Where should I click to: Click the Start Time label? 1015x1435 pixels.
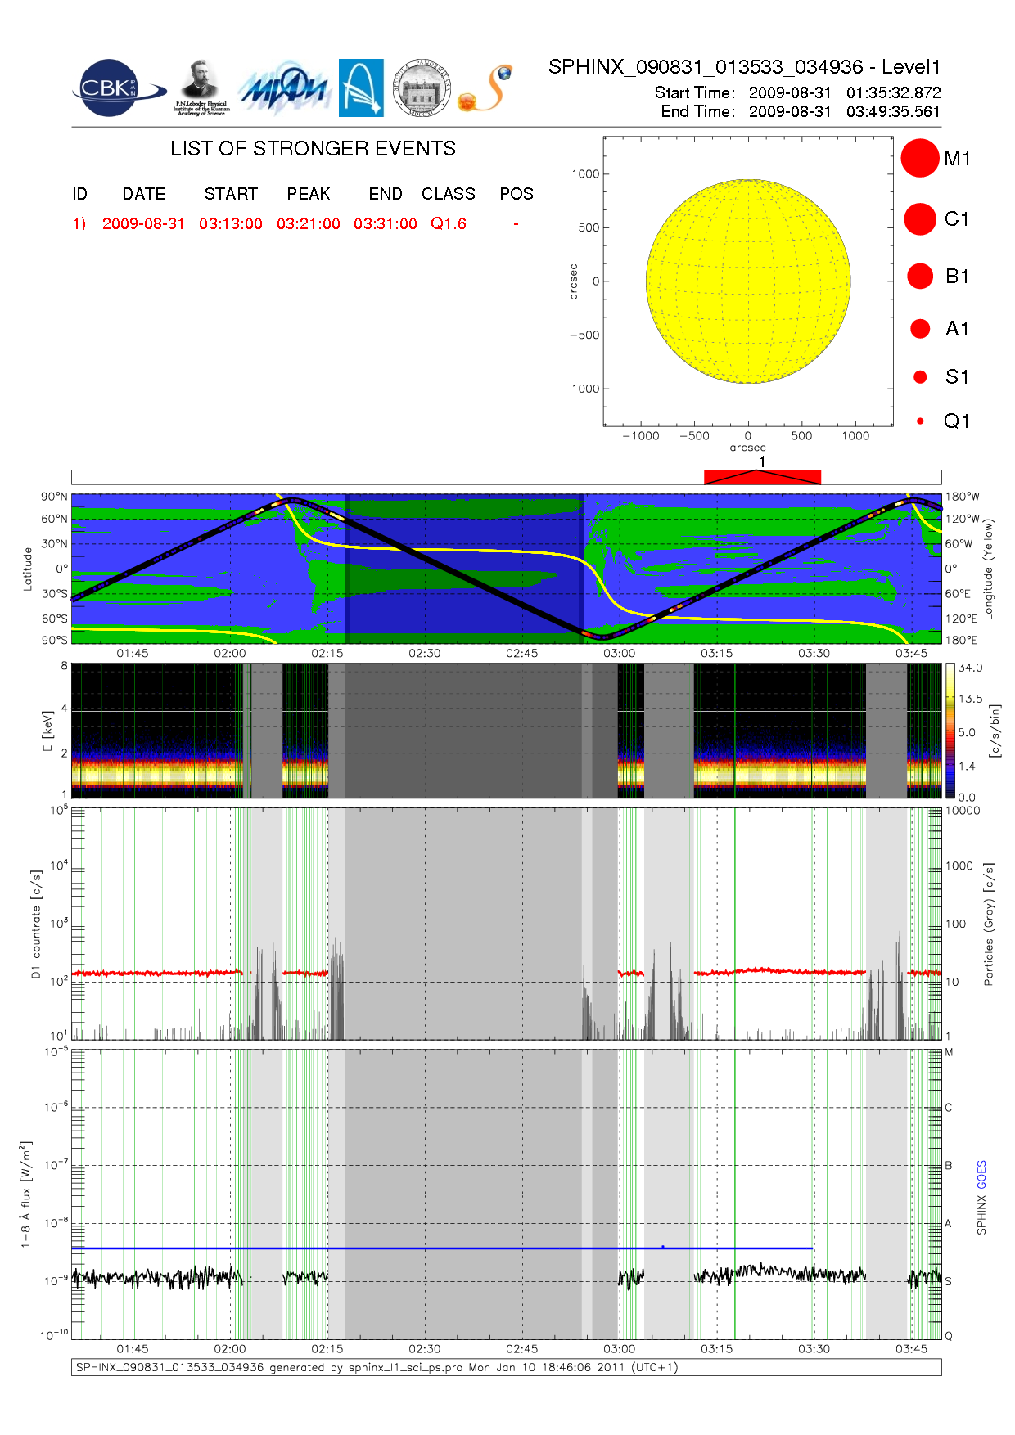[695, 92]
